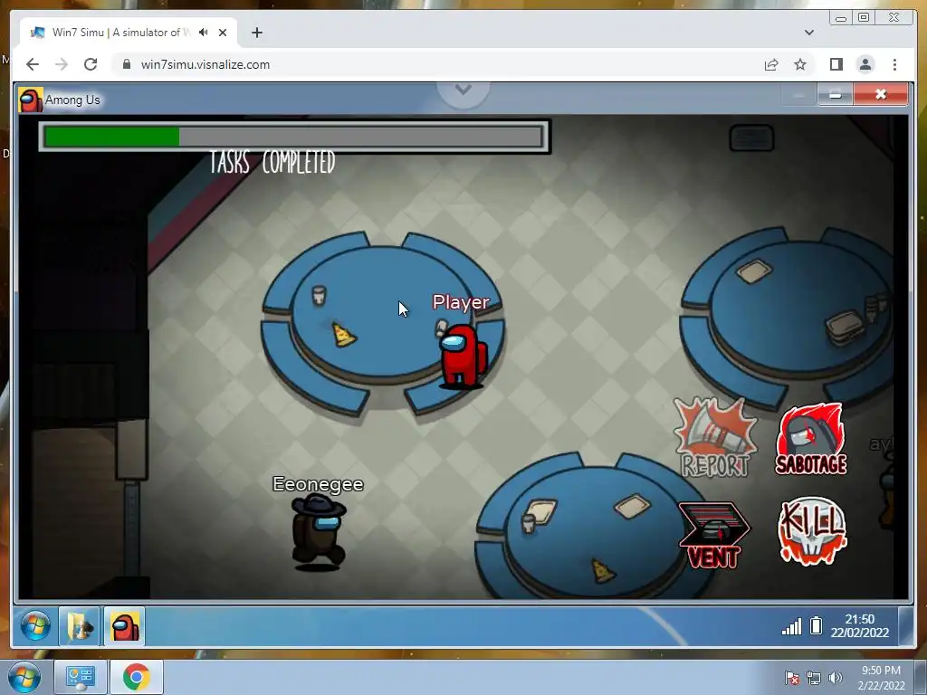Image resolution: width=927 pixels, height=695 pixels.
Task: Check the simulated network signal icon
Action: 791,626
